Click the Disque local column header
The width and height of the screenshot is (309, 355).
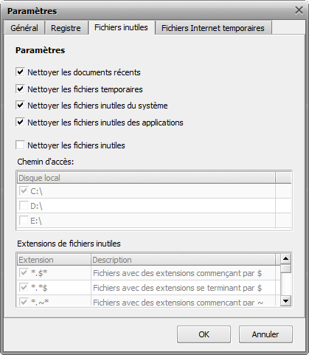[x=146, y=178]
